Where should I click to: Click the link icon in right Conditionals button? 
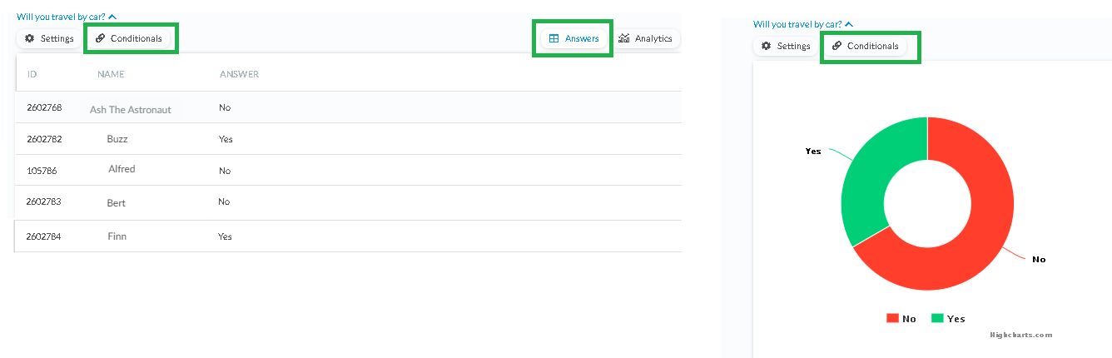[836, 46]
